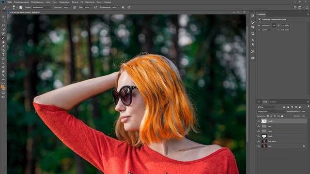The height and width of the screenshot is (174, 310).
Task: Expand the layer fill dropdown arrow
Action: (x=308, y=116)
